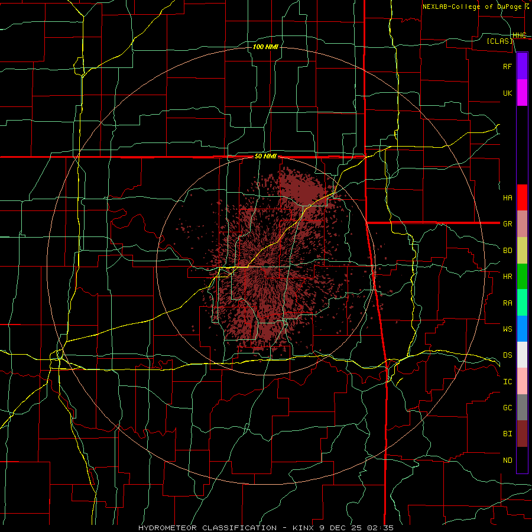Click the DS legend label

(507, 355)
